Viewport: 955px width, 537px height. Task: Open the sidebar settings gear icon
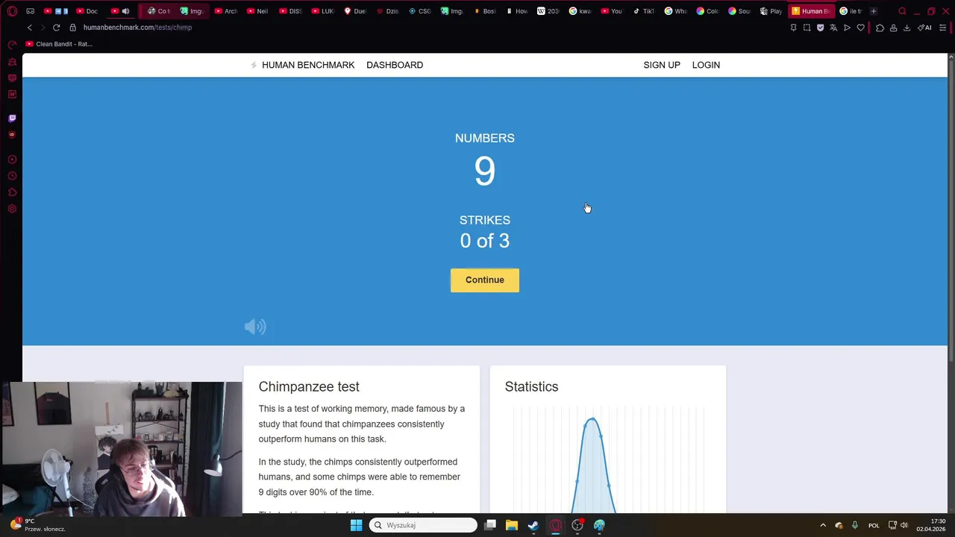[12, 209]
